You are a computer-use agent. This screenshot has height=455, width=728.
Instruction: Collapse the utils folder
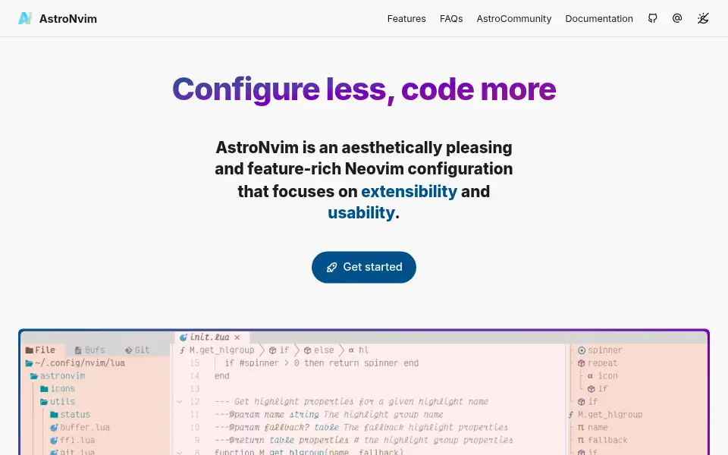pos(58,402)
